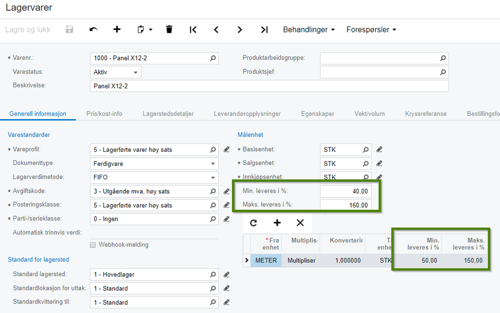Click the undo arrow in the toolbar
Screen dimensions: 500x313
[94, 30]
